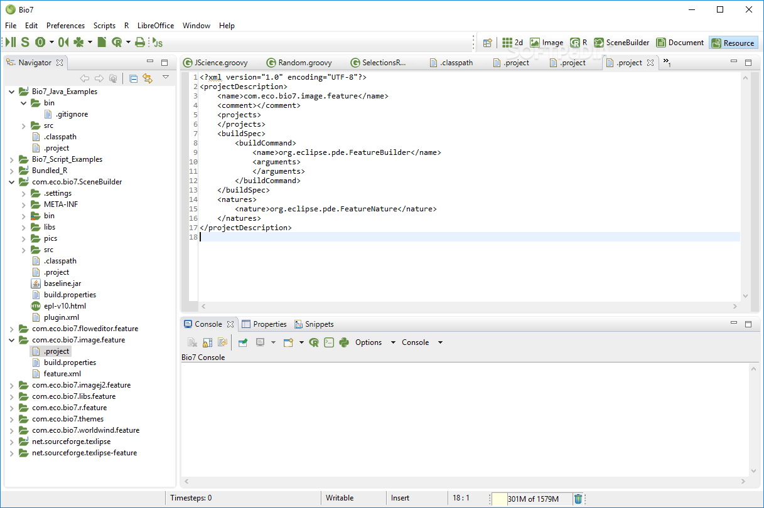Image resolution: width=764 pixels, height=508 pixels.
Task: Switch to Random.groovy editor tab
Action: pos(299,63)
